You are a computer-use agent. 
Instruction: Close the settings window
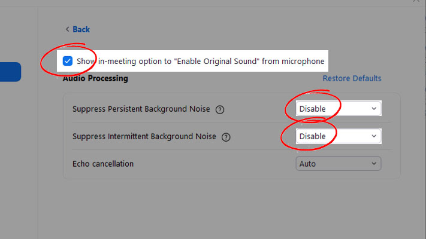pos(418,2)
